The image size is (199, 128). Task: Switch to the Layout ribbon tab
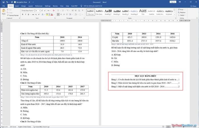tap(30, 6)
